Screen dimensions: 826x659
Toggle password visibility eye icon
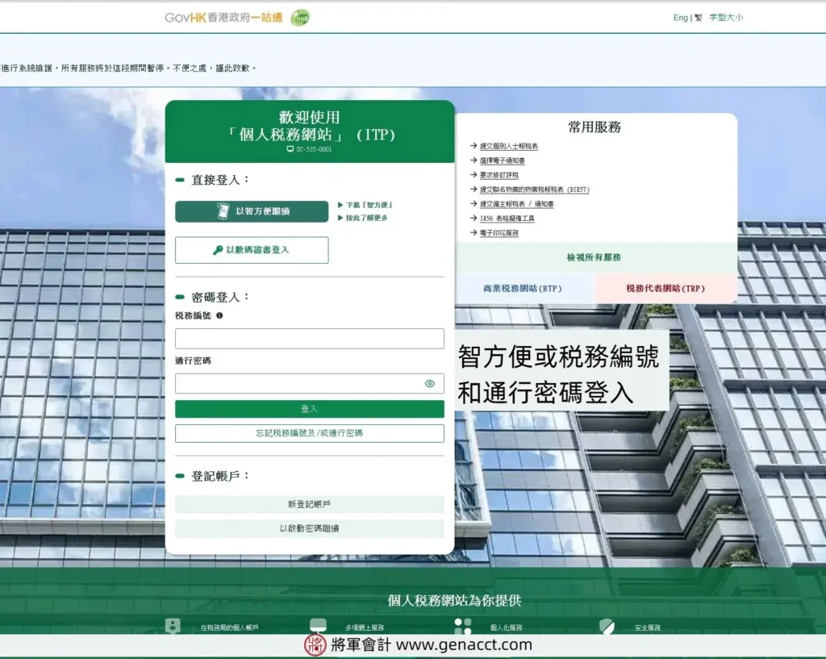click(x=430, y=383)
